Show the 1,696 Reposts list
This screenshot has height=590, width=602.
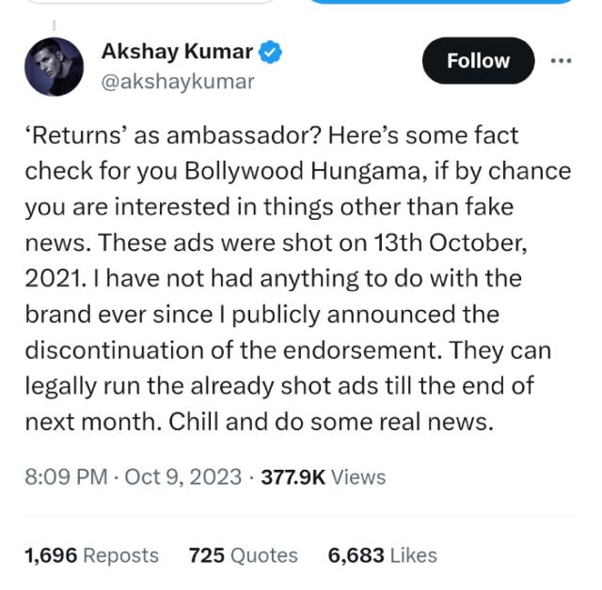(91, 555)
